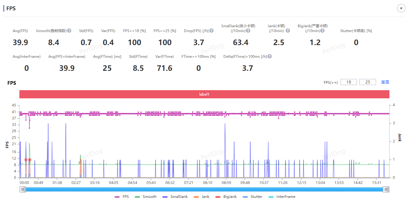Click the Std(FTime) value 8.5

tap(138, 68)
